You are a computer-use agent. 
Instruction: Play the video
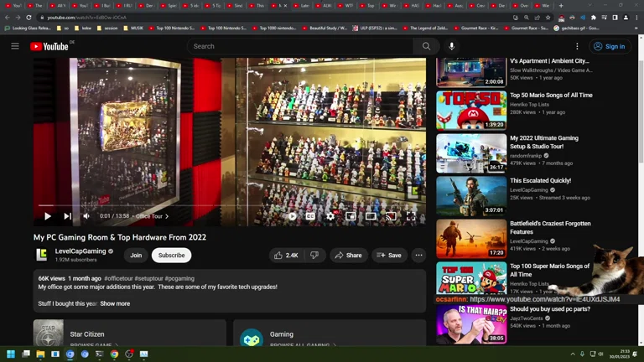click(48, 216)
